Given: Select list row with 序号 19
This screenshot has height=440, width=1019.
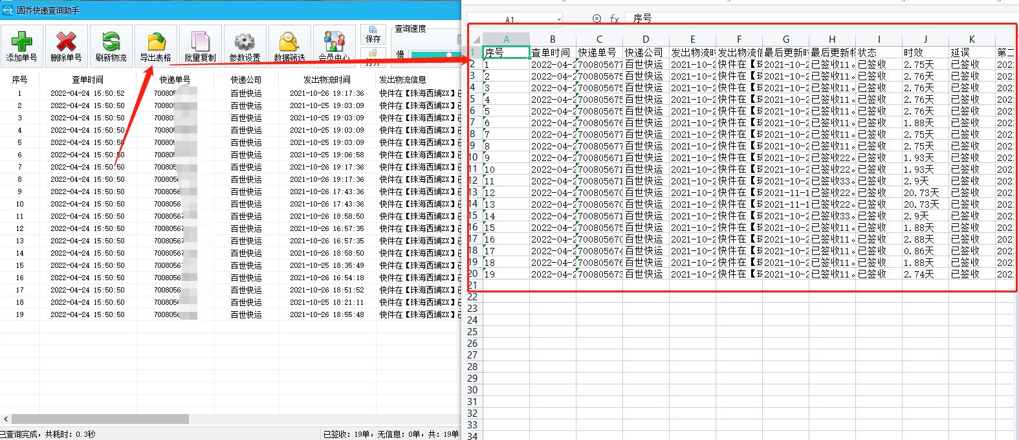Looking at the screenshot, I should (x=230, y=314).
